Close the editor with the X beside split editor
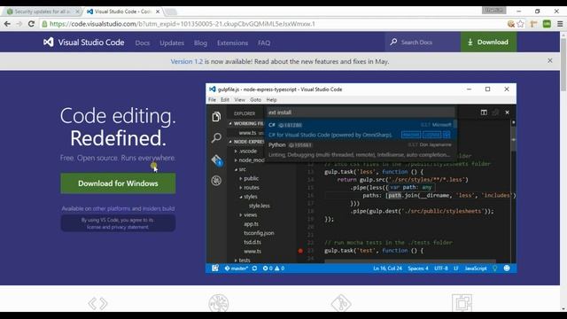 point(507,113)
